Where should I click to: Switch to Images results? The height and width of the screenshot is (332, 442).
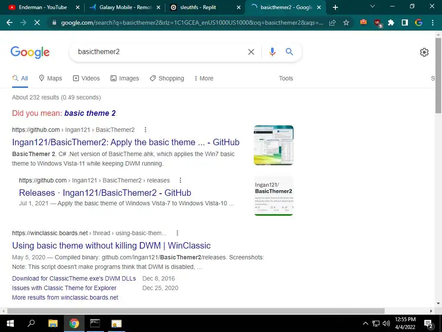pos(125,79)
